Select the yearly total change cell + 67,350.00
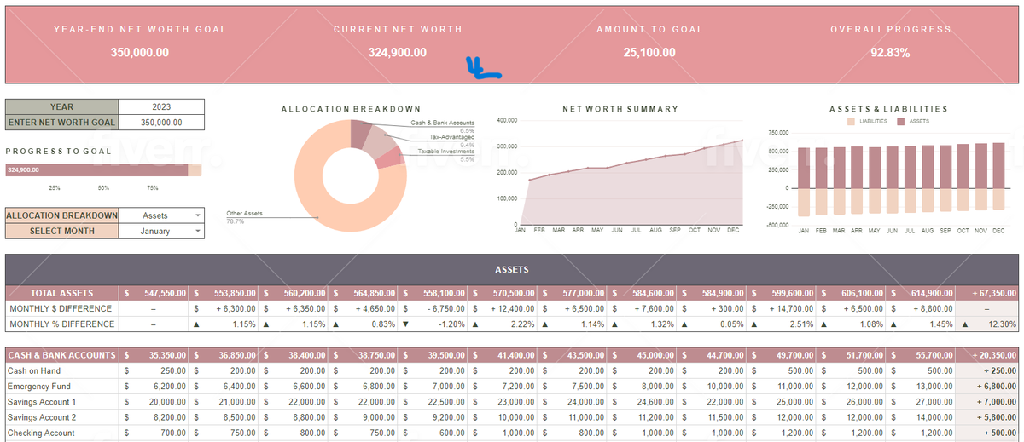The image size is (1024, 442). 987,293
